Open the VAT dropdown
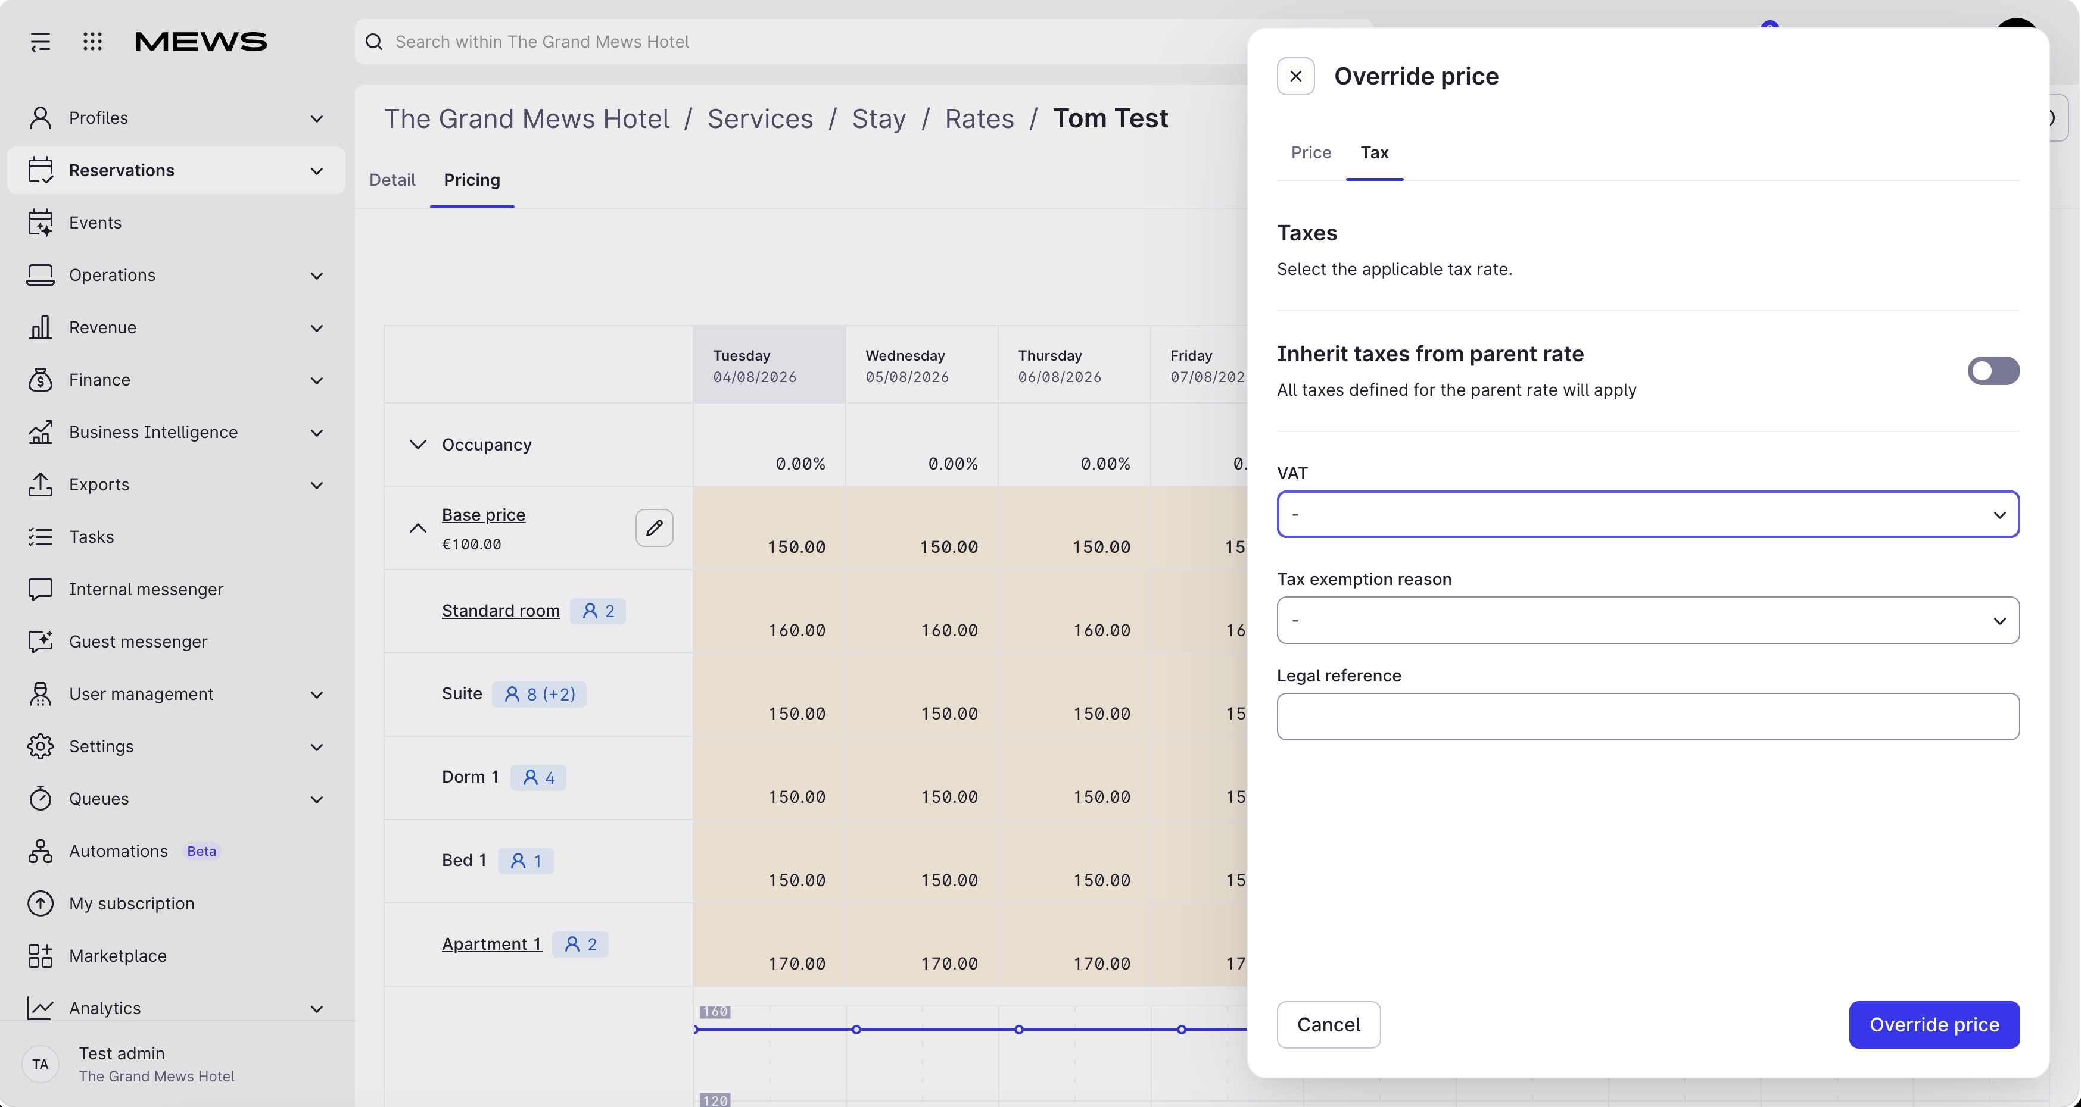Screen dimensions: 2081x1107 [x=1648, y=514]
